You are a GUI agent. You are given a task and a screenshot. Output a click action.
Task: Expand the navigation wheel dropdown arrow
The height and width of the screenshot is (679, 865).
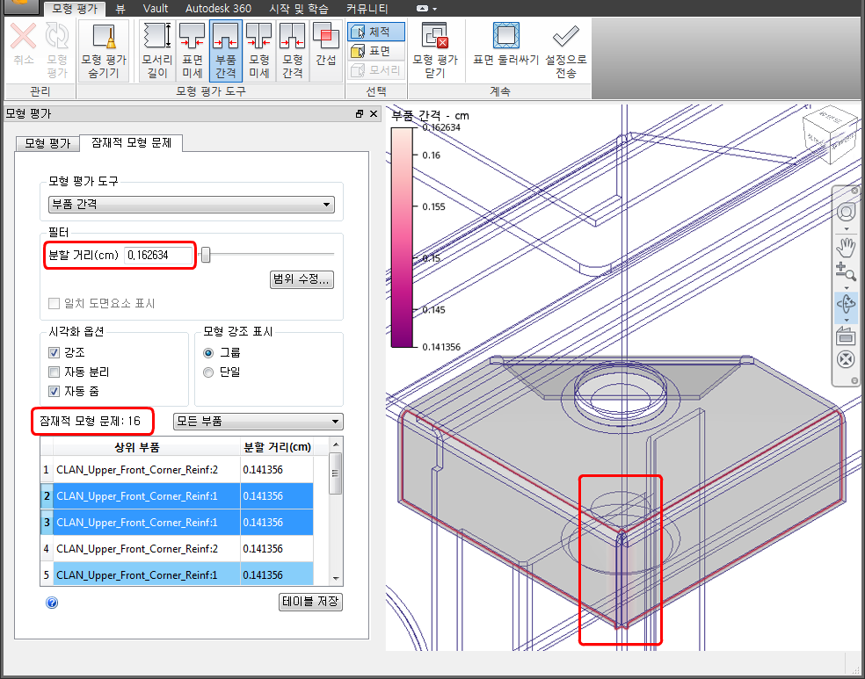pyautogui.click(x=847, y=228)
